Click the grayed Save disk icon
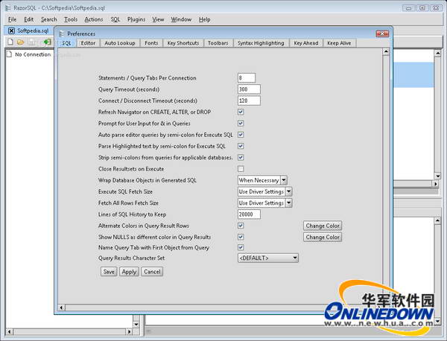 pyautogui.click(x=31, y=42)
